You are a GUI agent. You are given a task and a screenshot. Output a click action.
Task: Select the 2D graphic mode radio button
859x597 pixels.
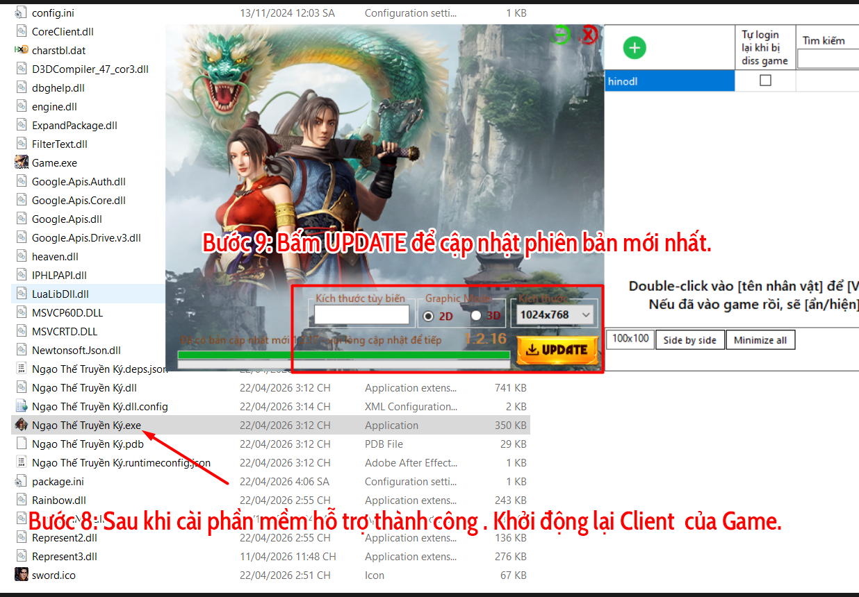click(428, 316)
